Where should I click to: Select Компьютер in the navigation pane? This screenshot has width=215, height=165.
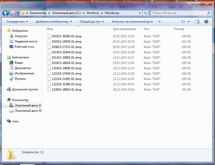click(x=20, y=100)
